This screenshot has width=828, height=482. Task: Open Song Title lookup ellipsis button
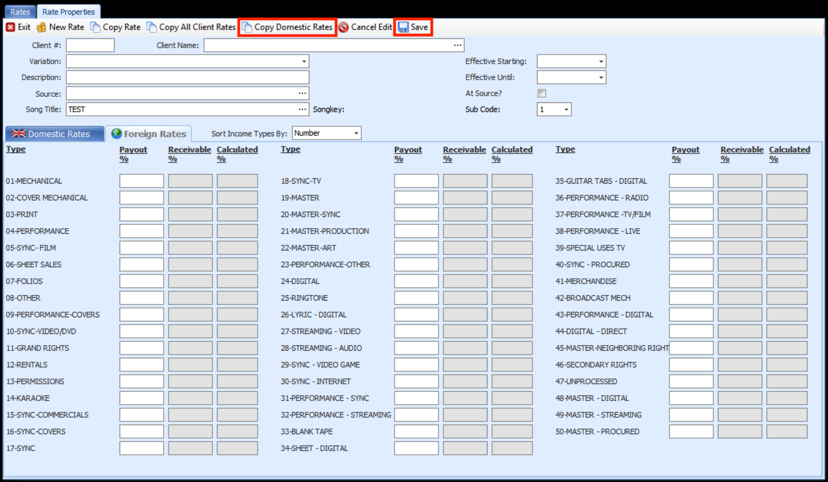click(x=302, y=109)
